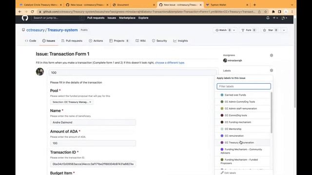This screenshot has width=312, height=175.
Task: Select the Carried over Funds label
Action: tap(243, 95)
